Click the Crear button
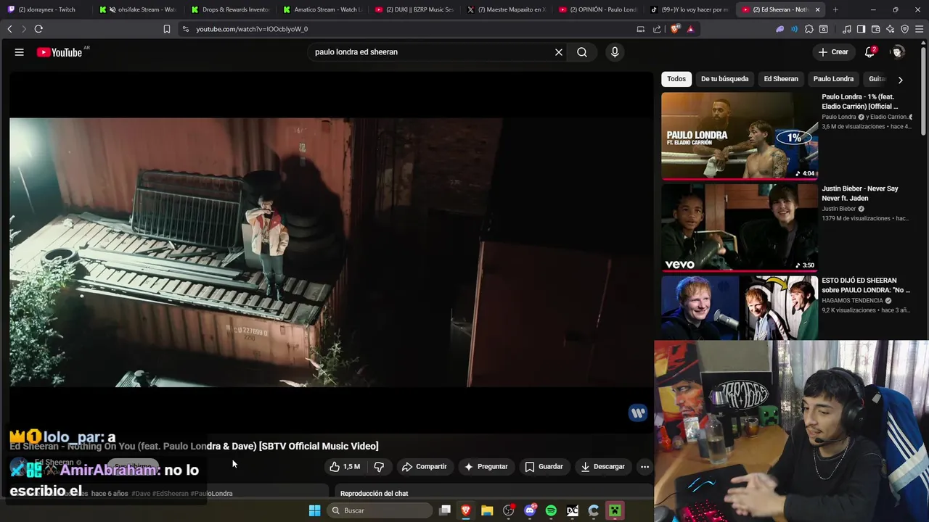Viewport: 929px width, 522px height. (x=832, y=52)
